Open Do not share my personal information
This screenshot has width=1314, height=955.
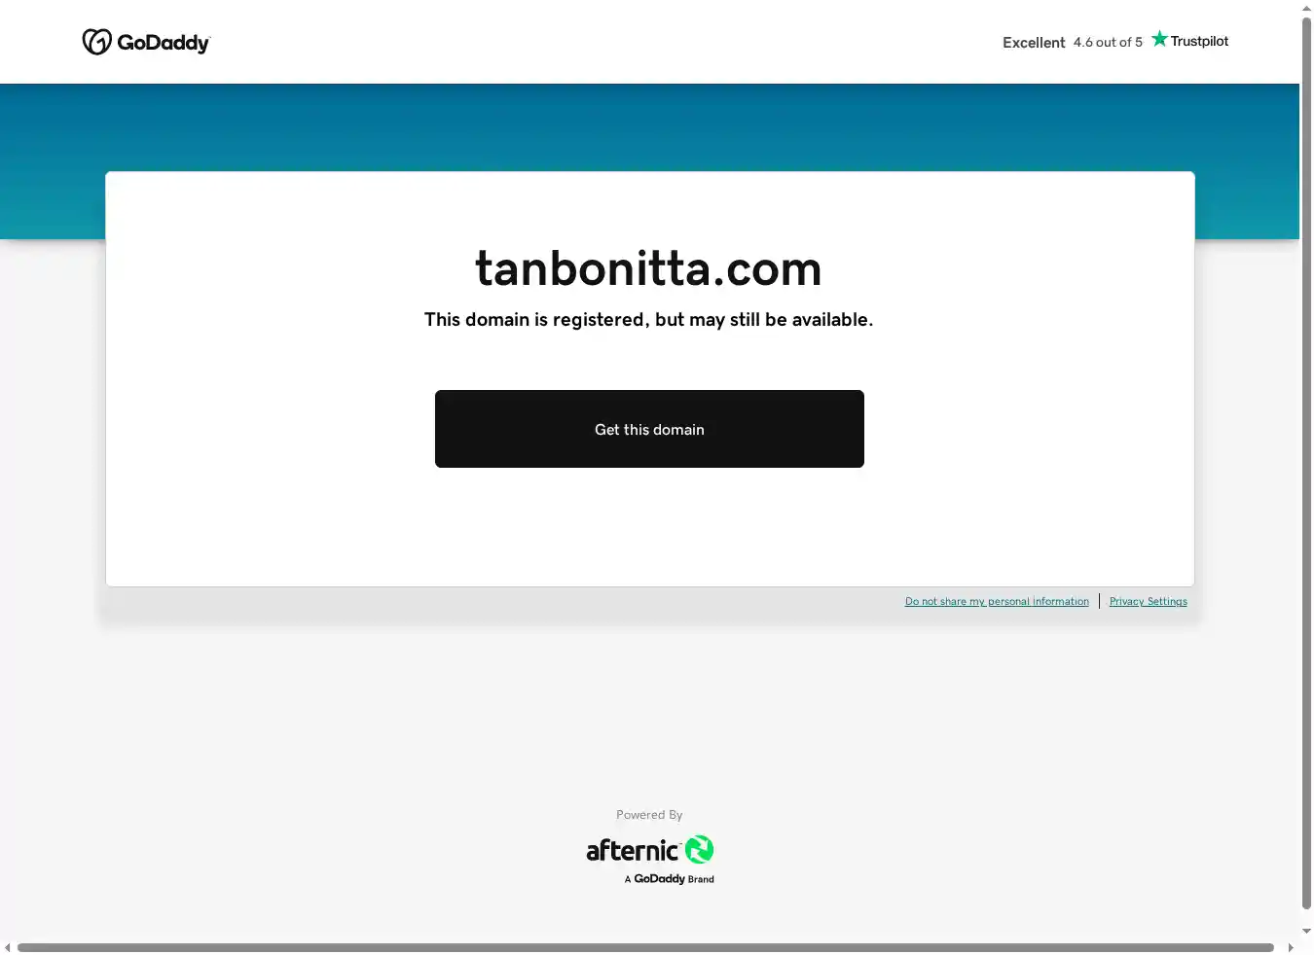point(997,602)
